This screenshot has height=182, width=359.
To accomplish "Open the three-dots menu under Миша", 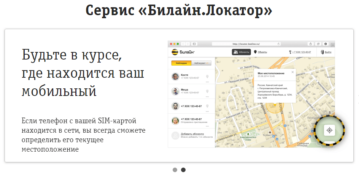I will pyautogui.click(x=207, y=97).
